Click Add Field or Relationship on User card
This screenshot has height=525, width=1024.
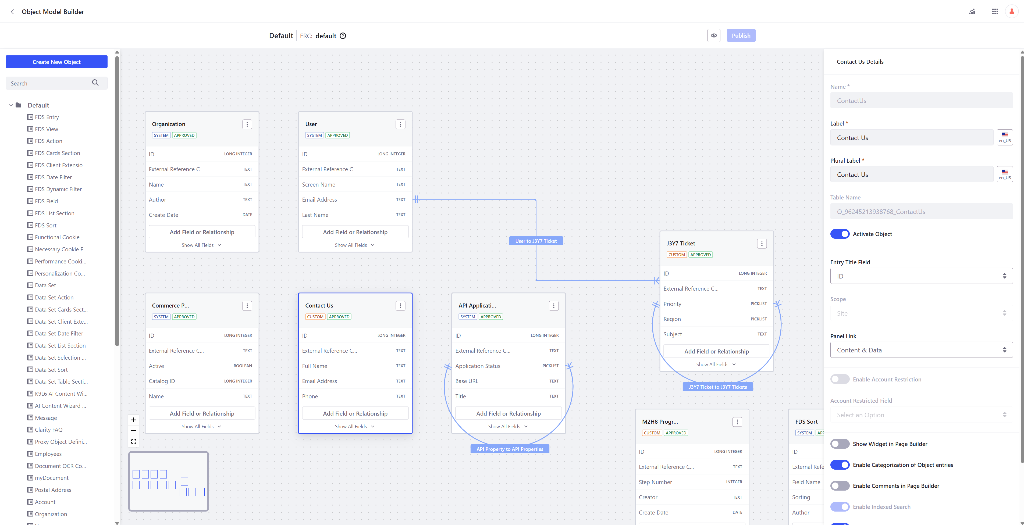pyautogui.click(x=355, y=232)
